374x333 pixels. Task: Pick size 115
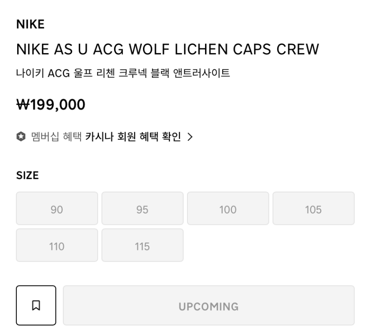click(142, 246)
